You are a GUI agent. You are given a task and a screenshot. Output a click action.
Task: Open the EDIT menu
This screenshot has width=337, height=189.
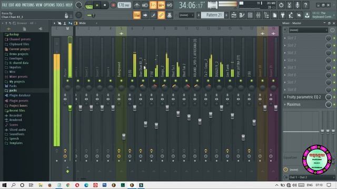coord(12,5)
